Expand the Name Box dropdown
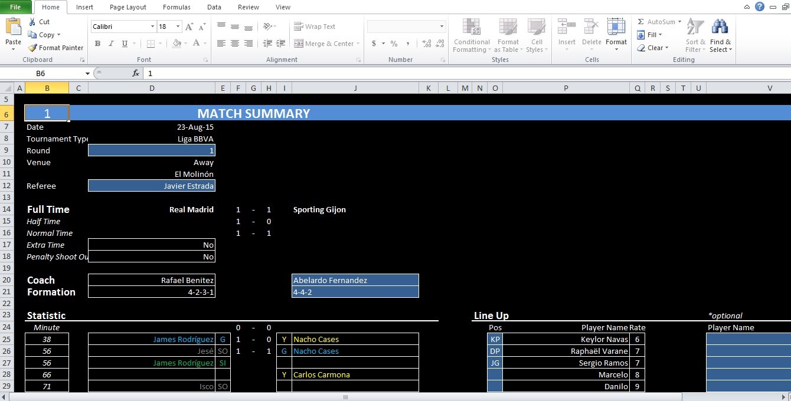The image size is (791, 401). pyautogui.click(x=87, y=73)
